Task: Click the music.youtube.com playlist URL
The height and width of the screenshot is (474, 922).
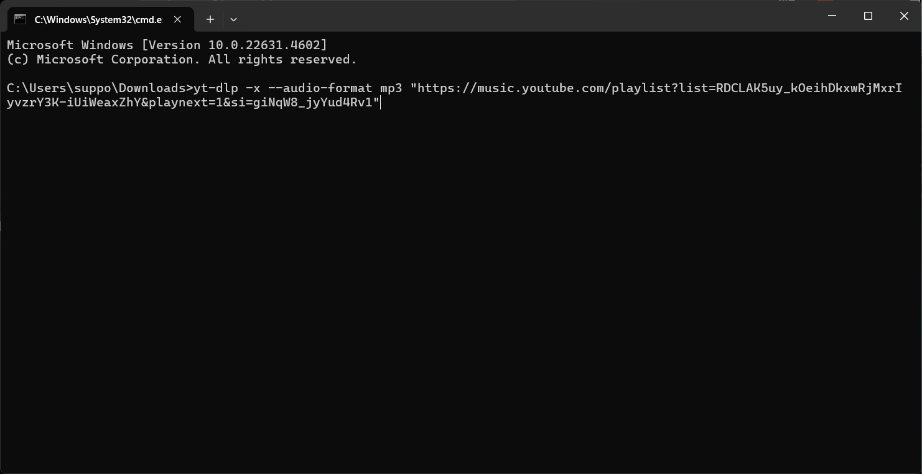Action: click(x=454, y=95)
